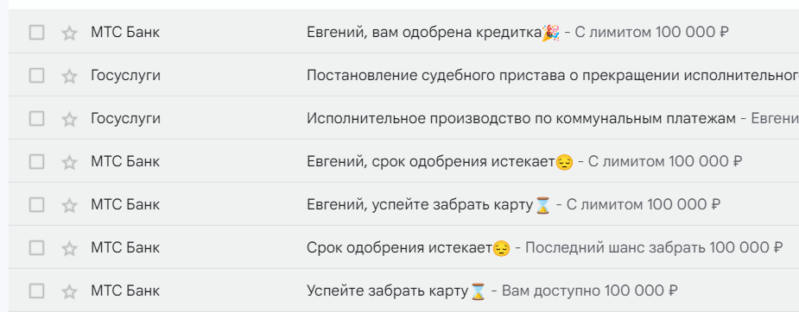
Task: Star the 'Последний шанс забрать' MTS Bank email
Action: 69,248
